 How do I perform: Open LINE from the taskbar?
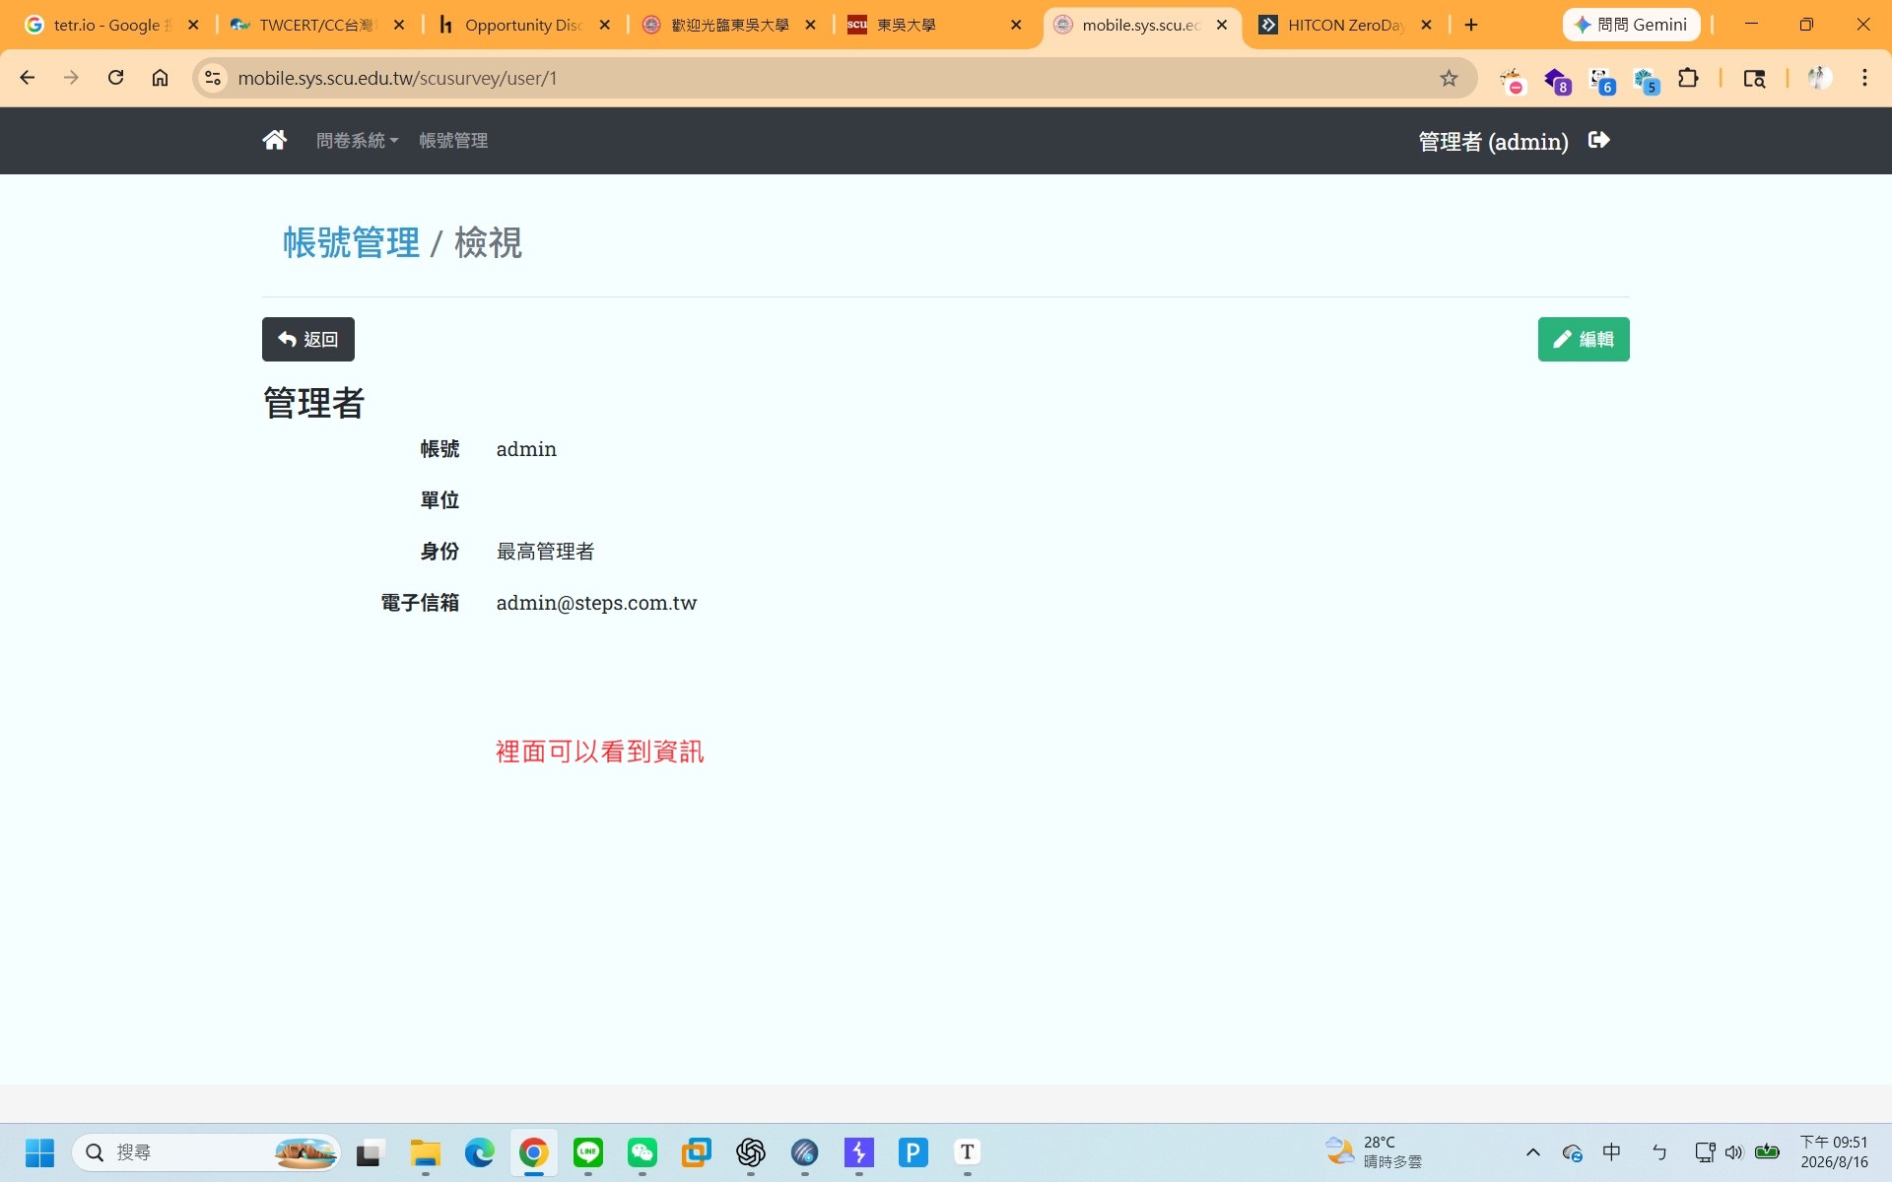point(588,1151)
